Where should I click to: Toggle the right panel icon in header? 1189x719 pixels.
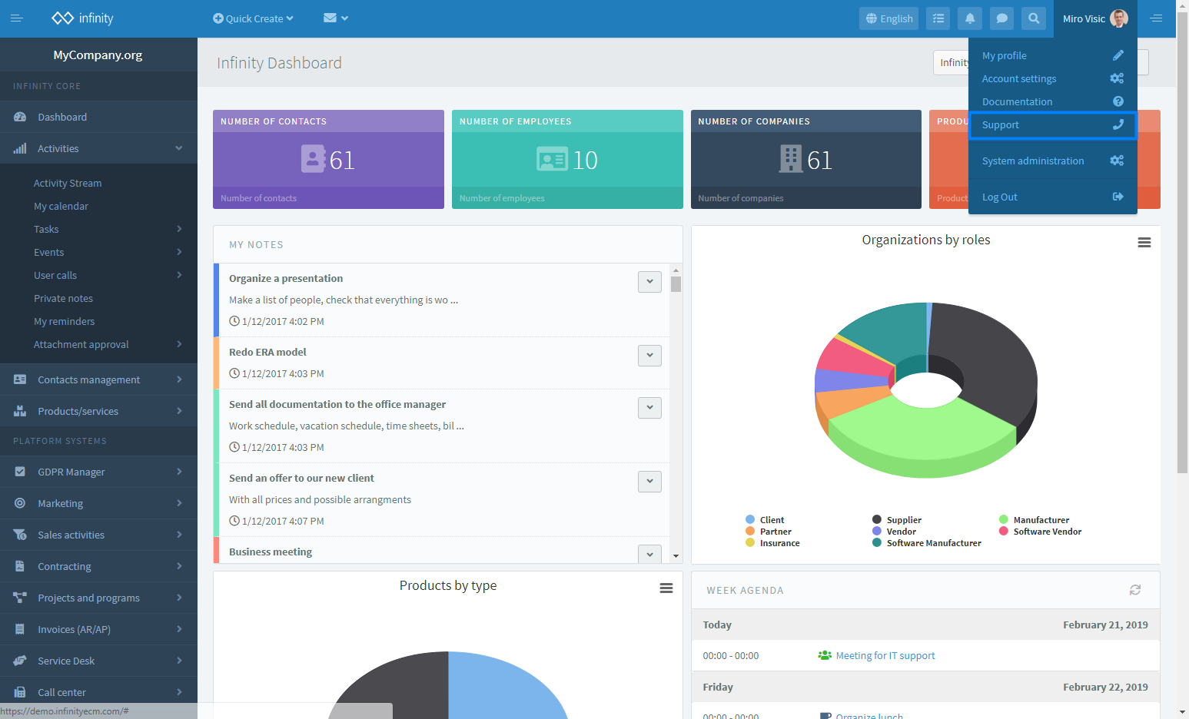point(1156,18)
